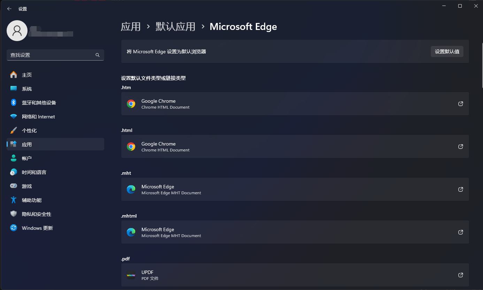Select 时间和语言 in the sidebar
483x290 pixels.
[34, 172]
